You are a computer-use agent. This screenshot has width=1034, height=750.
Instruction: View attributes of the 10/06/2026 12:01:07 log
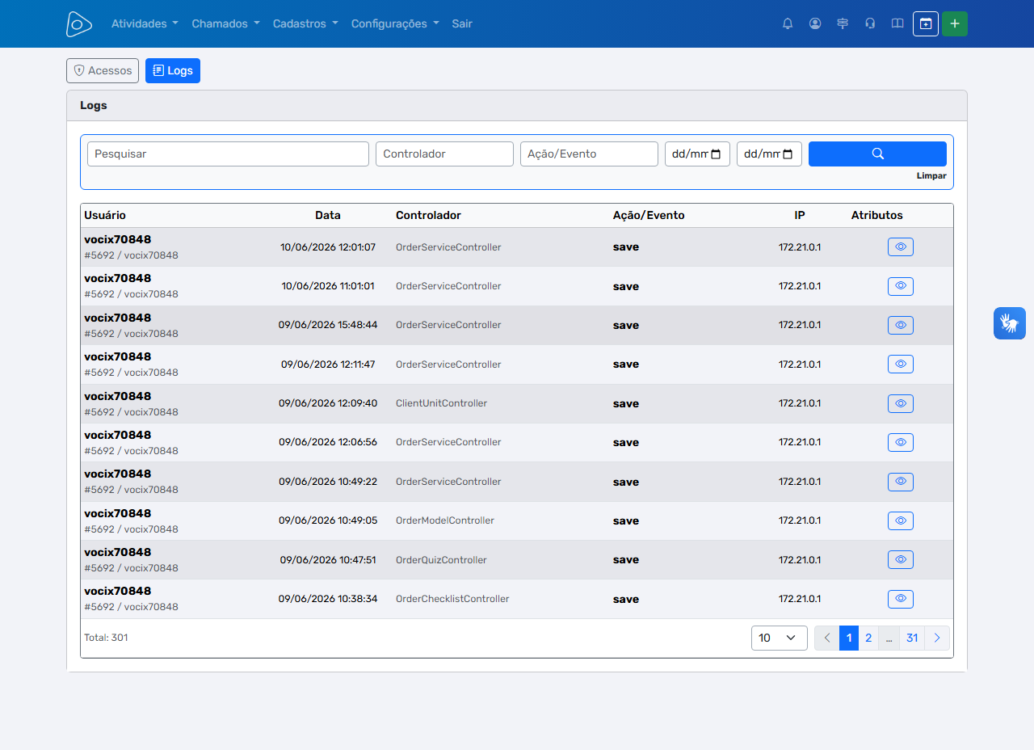[x=901, y=246]
